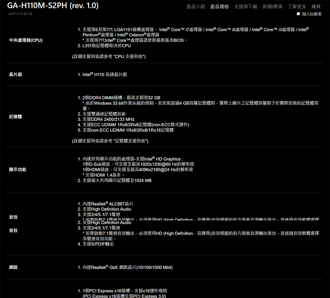Click 支援最大共用顯示記憶體至1024 MB line
Viewport: 330px width, 298px height.
pyautogui.click(x=117, y=180)
